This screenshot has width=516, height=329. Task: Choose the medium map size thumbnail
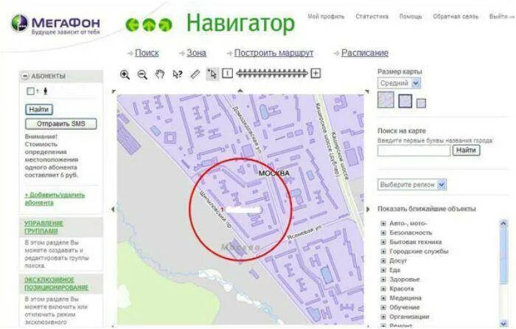tap(405, 101)
